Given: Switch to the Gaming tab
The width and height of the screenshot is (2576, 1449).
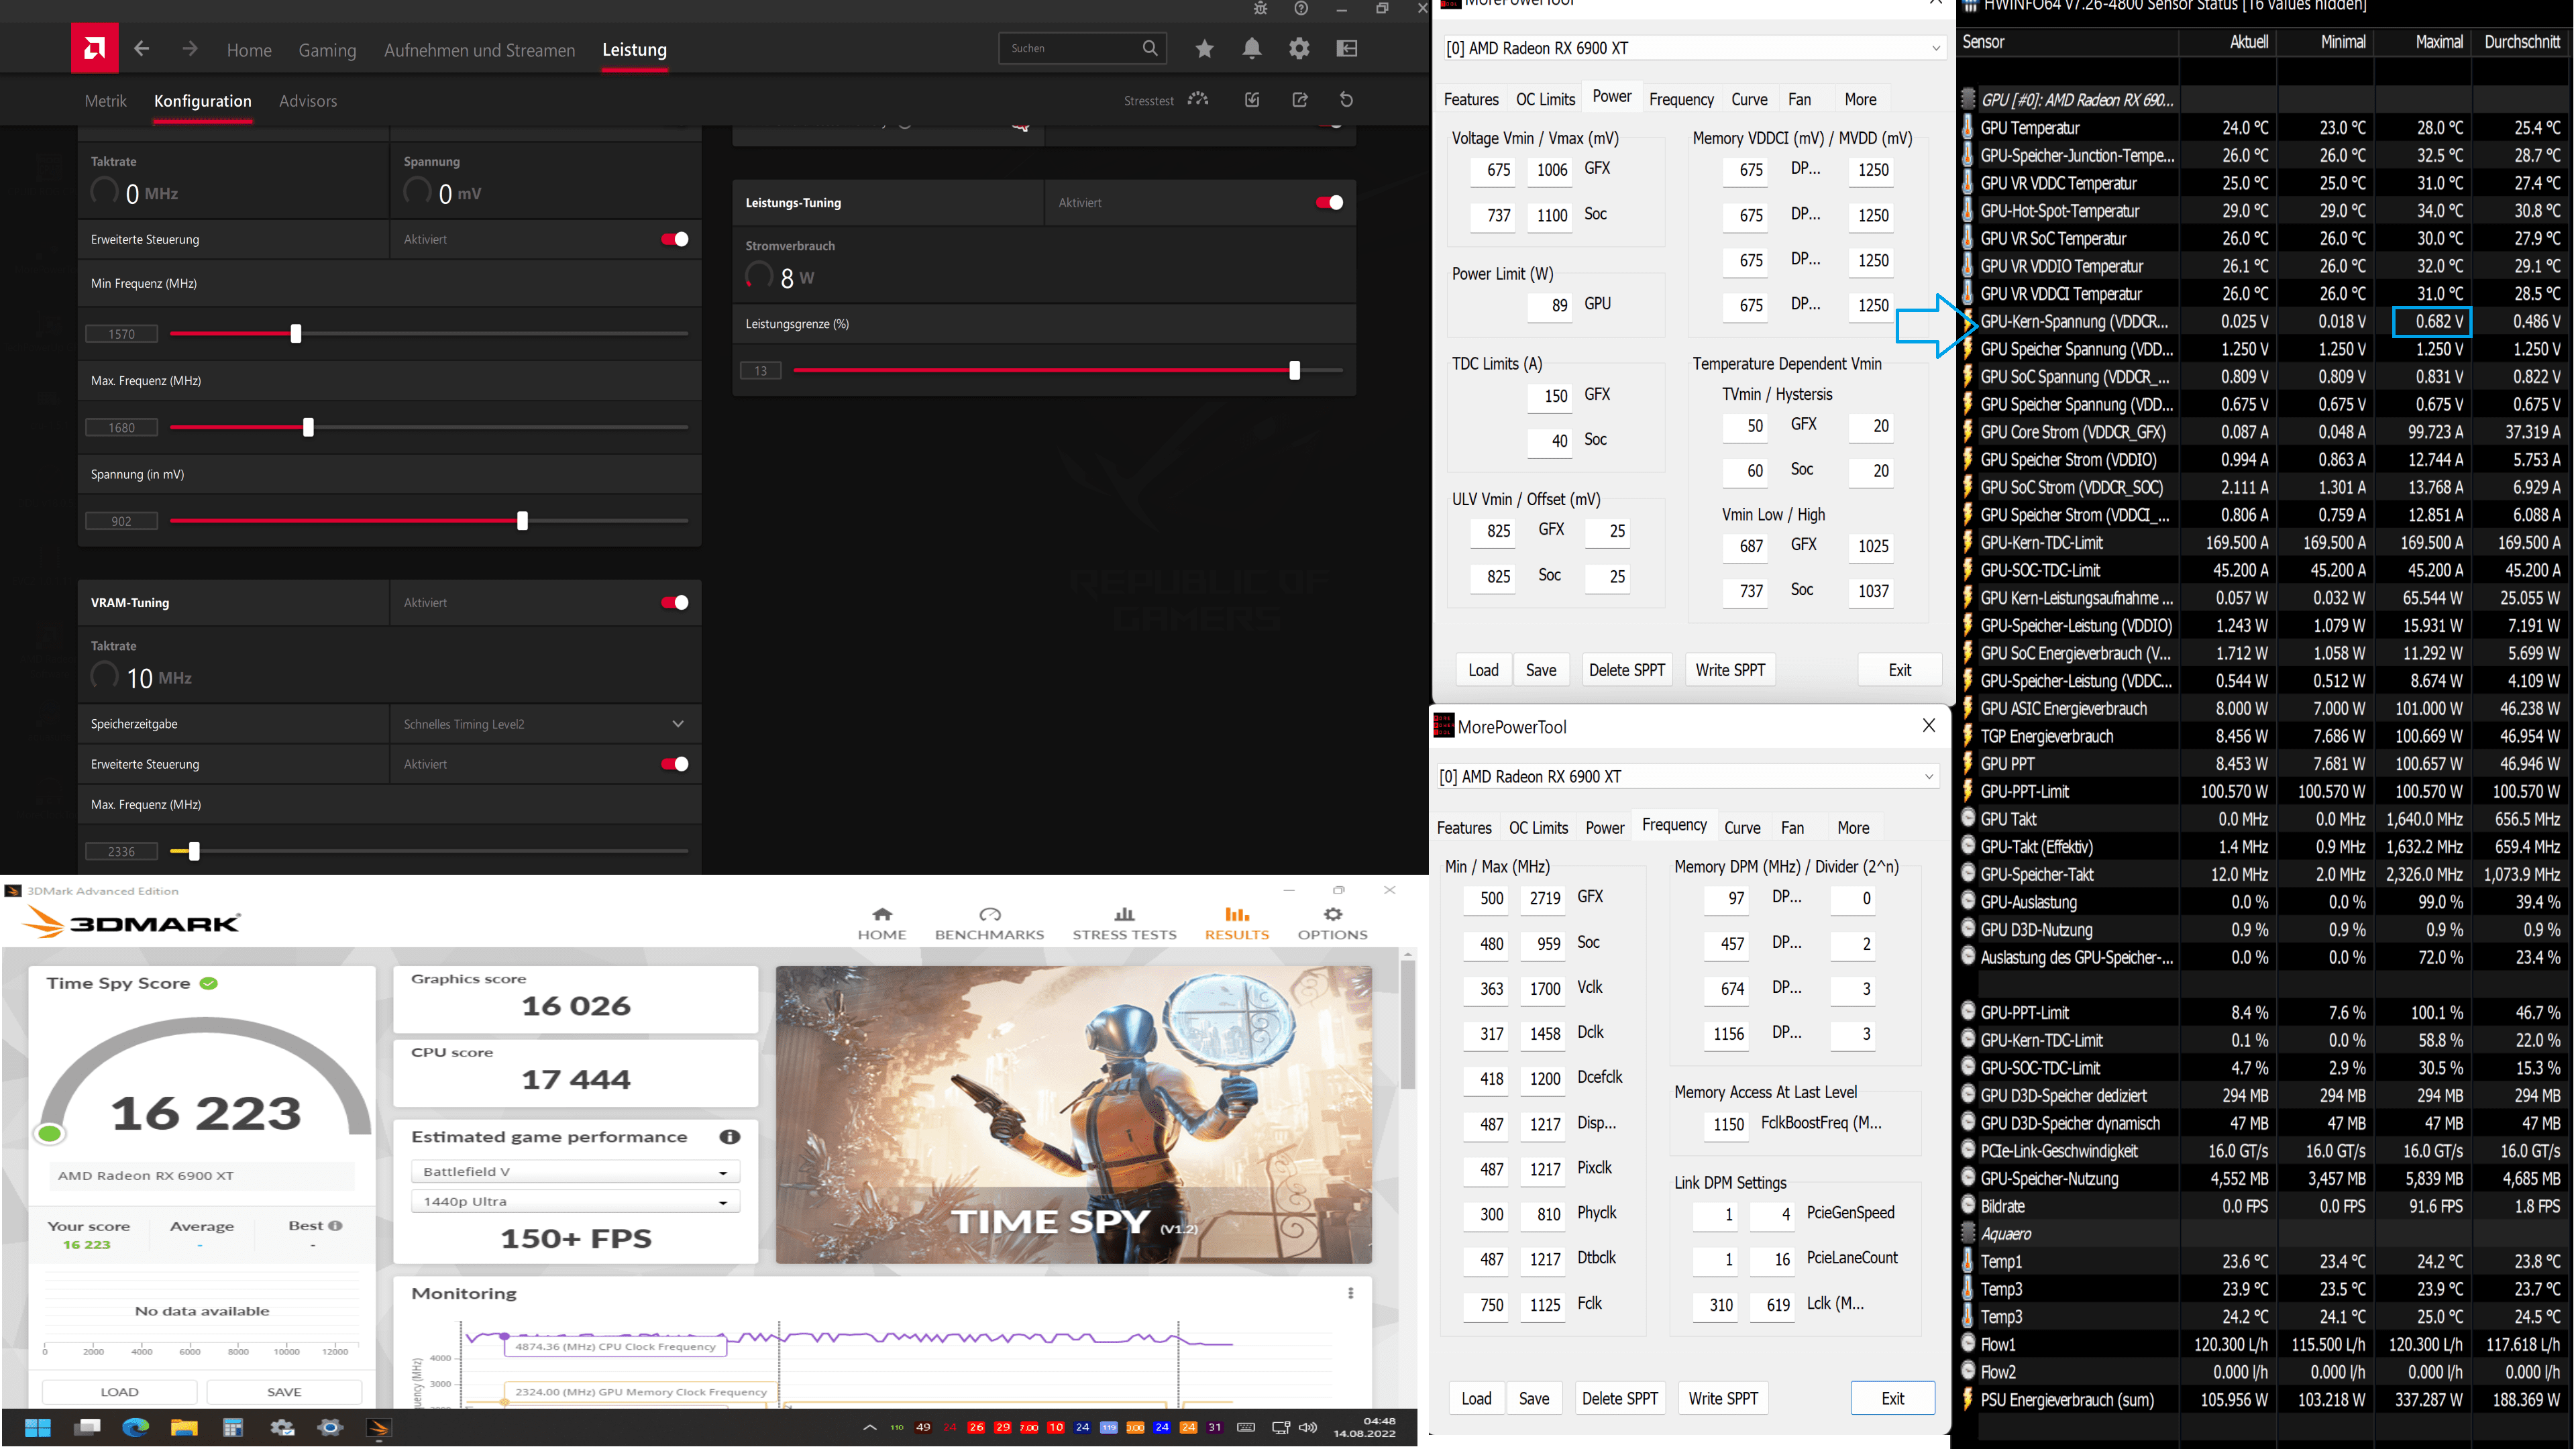Looking at the screenshot, I should coord(327,50).
